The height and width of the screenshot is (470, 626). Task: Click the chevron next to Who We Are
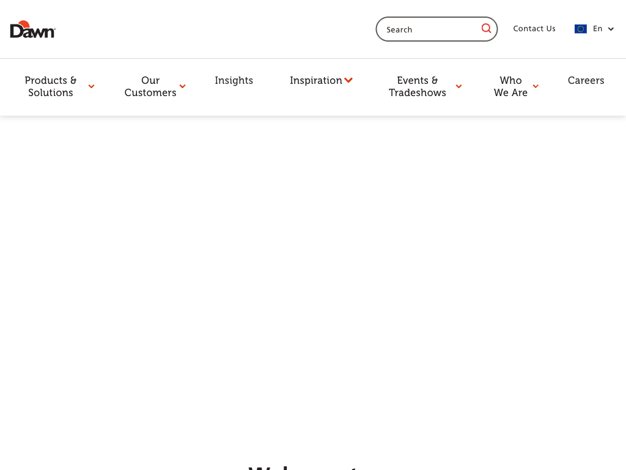point(536,87)
